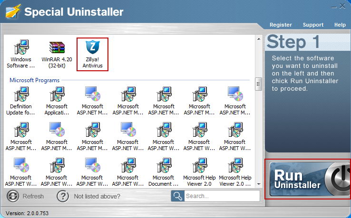Screen dimensions: 351x218
Task: Focus the Search... input field
Action: tap(222, 196)
